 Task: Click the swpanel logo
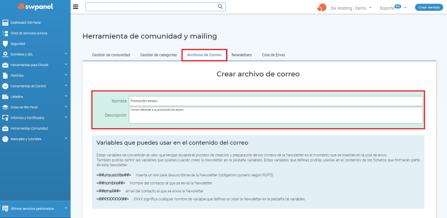point(35,7)
